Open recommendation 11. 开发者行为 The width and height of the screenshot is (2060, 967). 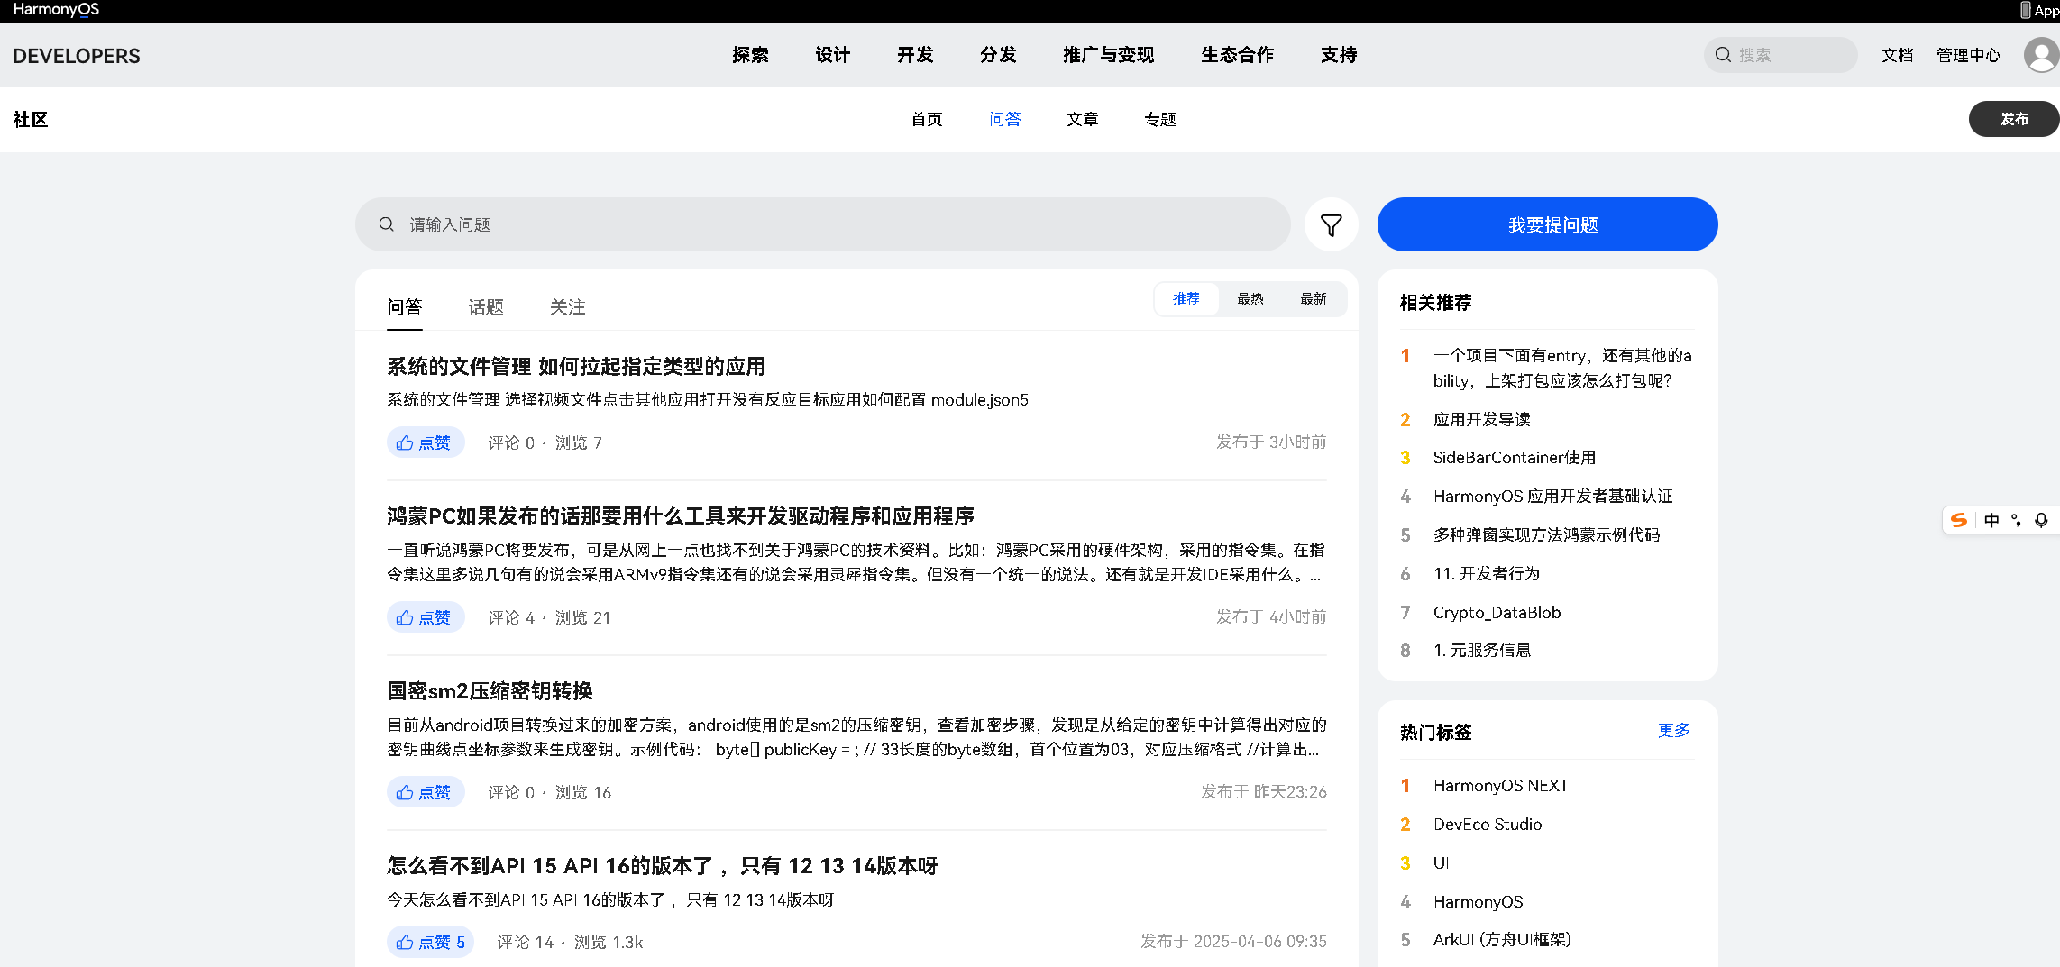(x=1487, y=574)
